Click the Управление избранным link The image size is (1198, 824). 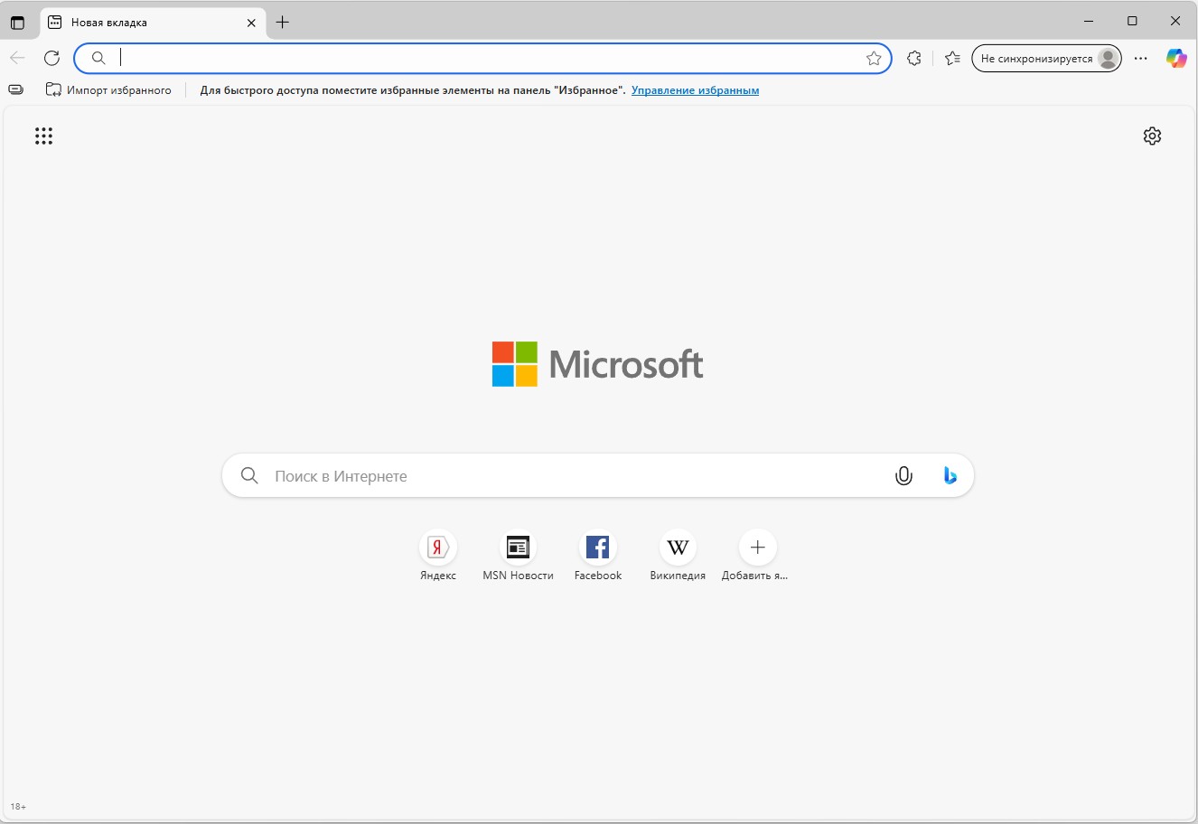coord(695,90)
